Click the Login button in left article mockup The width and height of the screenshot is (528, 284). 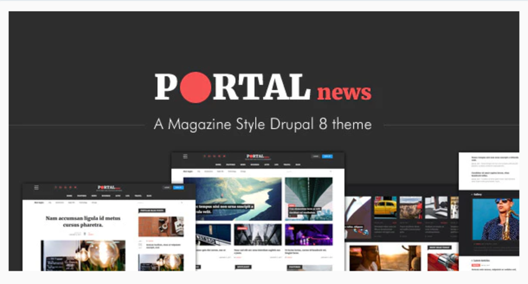click(167, 187)
